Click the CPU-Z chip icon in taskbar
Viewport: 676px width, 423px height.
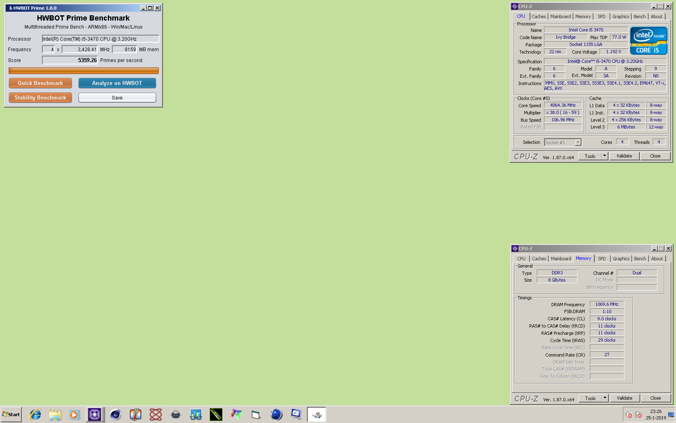[x=95, y=415]
